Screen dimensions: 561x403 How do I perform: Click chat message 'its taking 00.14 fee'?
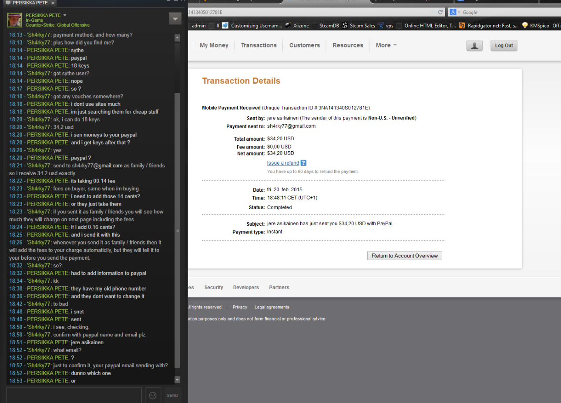93,181
